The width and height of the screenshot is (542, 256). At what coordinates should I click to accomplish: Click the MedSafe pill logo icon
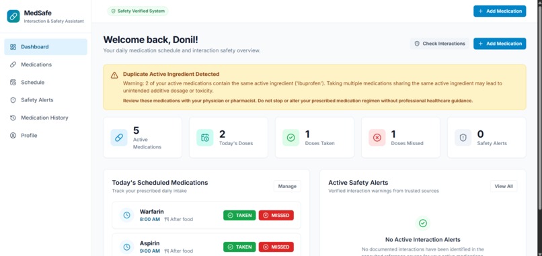coord(13,16)
